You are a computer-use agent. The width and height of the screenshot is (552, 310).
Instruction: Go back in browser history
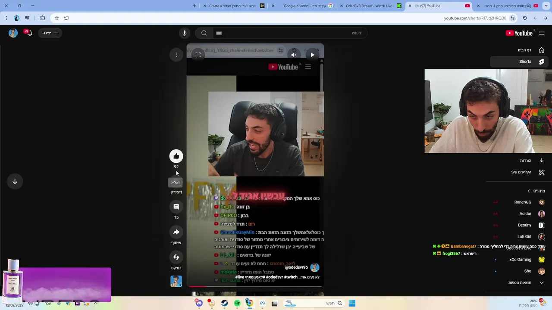pyautogui.click(x=546, y=18)
